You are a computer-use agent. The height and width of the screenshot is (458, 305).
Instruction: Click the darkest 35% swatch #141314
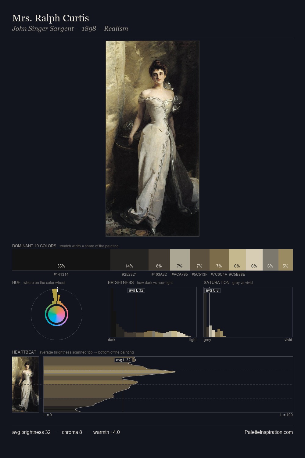[61, 260]
